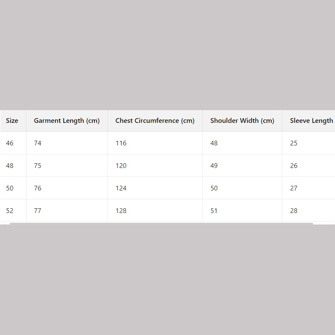Viewport: 335px width, 335px height.
Task: Select the Sleeve Length column header
Action: [311, 121]
